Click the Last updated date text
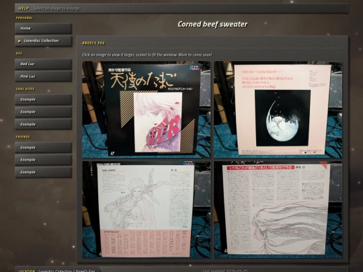Screen dimensions: 363x272 click(x=225, y=271)
